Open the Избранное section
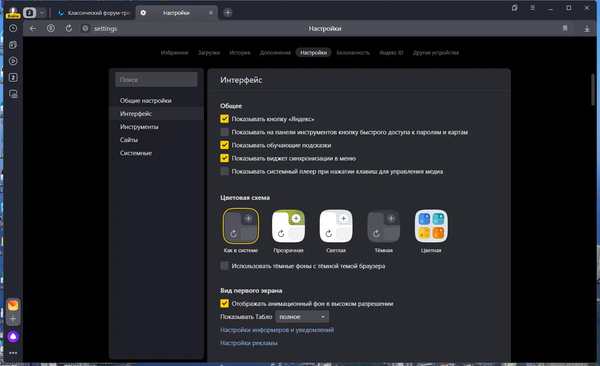This screenshot has width=600, height=366. coord(174,52)
